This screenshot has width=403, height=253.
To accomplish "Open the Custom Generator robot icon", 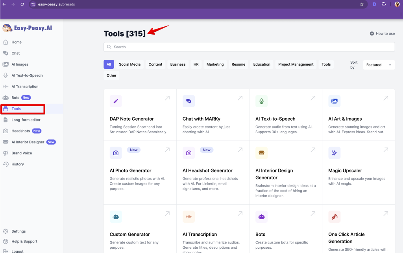I will [x=116, y=217].
